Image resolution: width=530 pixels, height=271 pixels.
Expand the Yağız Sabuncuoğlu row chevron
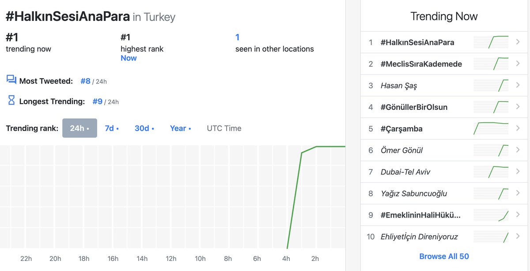pyautogui.click(x=518, y=193)
